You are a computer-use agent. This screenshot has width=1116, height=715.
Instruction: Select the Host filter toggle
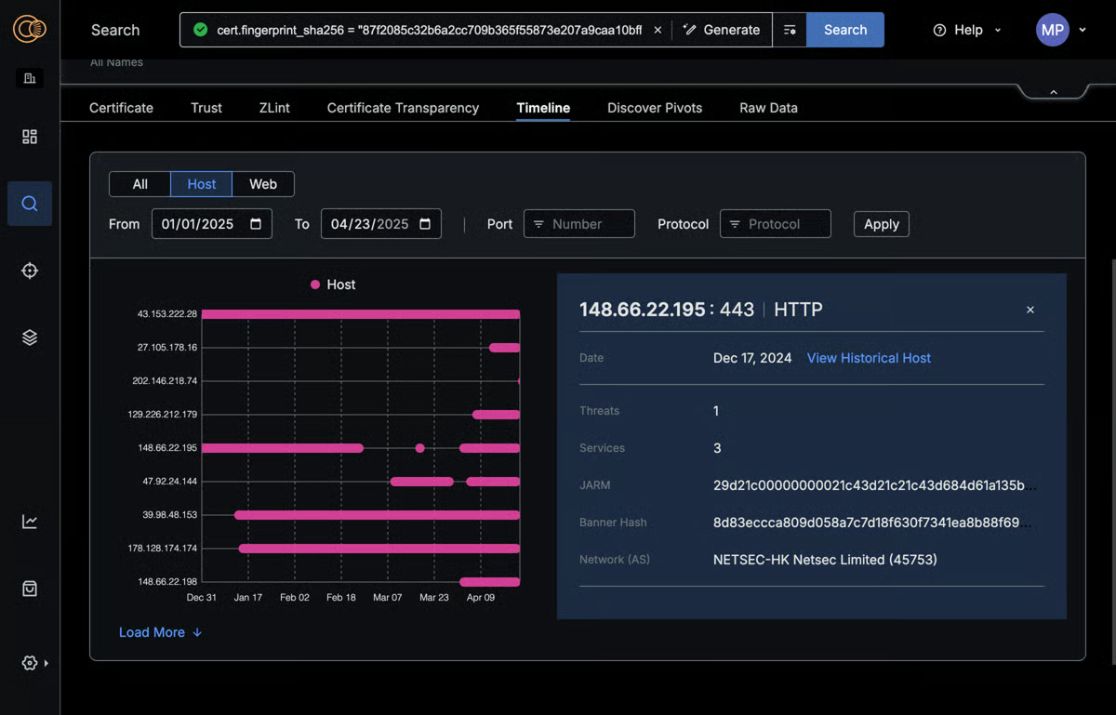coord(201,184)
